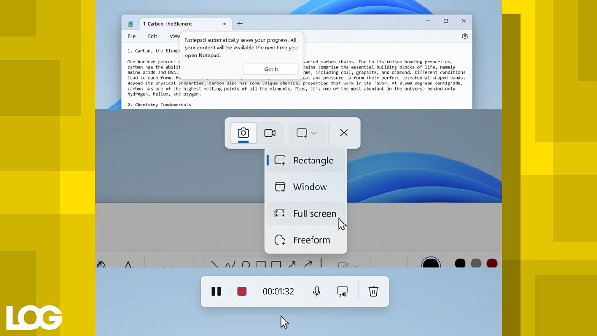
Task: Switch to video recording mode
Action: coord(270,133)
